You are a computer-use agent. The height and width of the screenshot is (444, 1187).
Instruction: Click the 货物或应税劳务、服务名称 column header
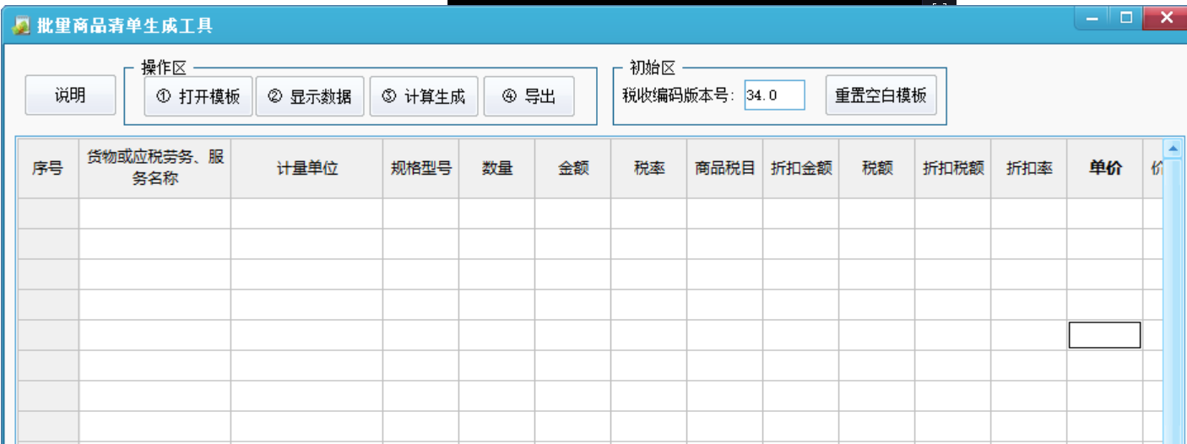[x=155, y=168]
